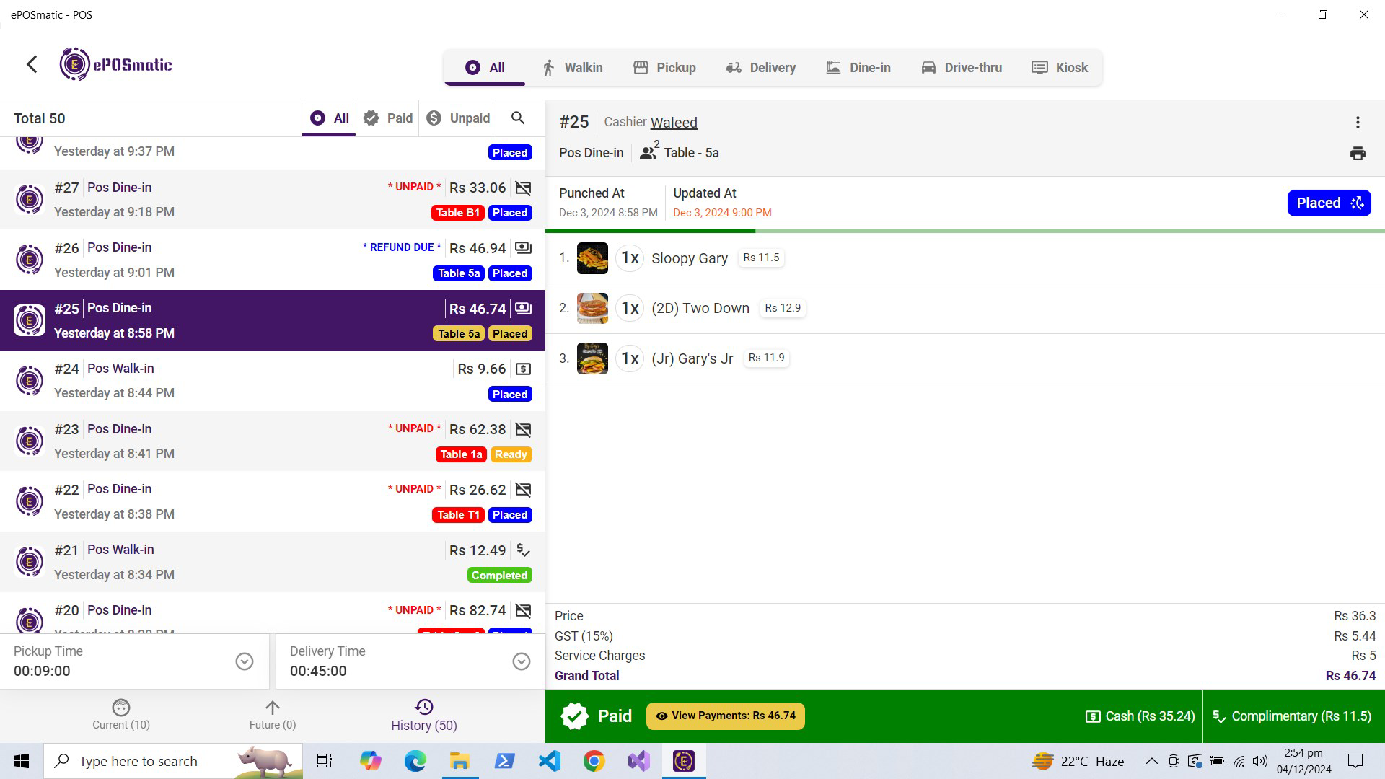Screen dimensions: 1385x779
Task: Click the payment icon on order #26
Action: (x=524, y=248)
